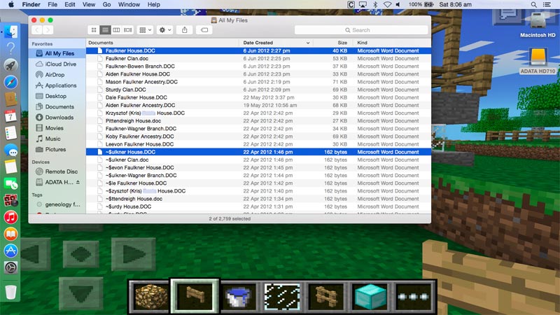Select All My Files in sidebar
The image size is (560, 315).
(x=57, y=53)
